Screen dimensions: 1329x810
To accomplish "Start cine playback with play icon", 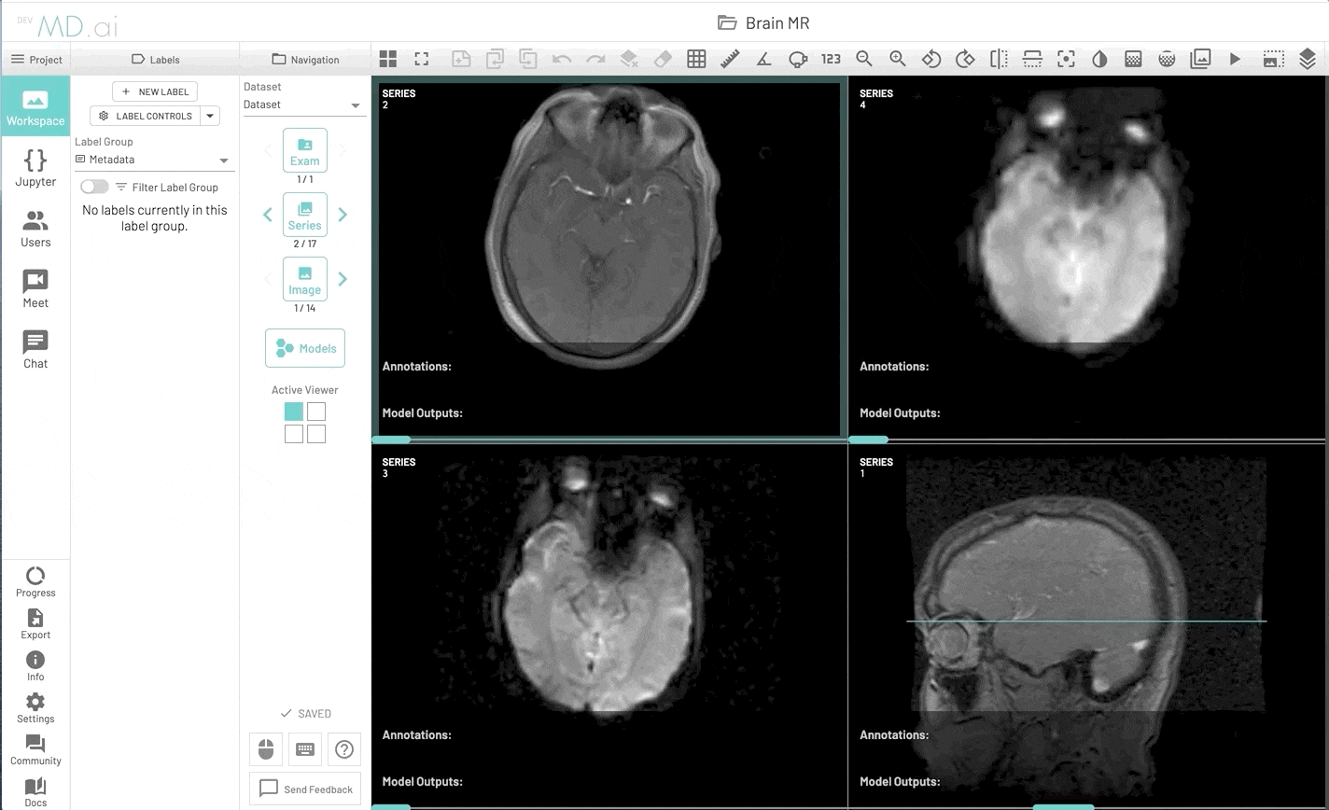I will coord(1235,59).
